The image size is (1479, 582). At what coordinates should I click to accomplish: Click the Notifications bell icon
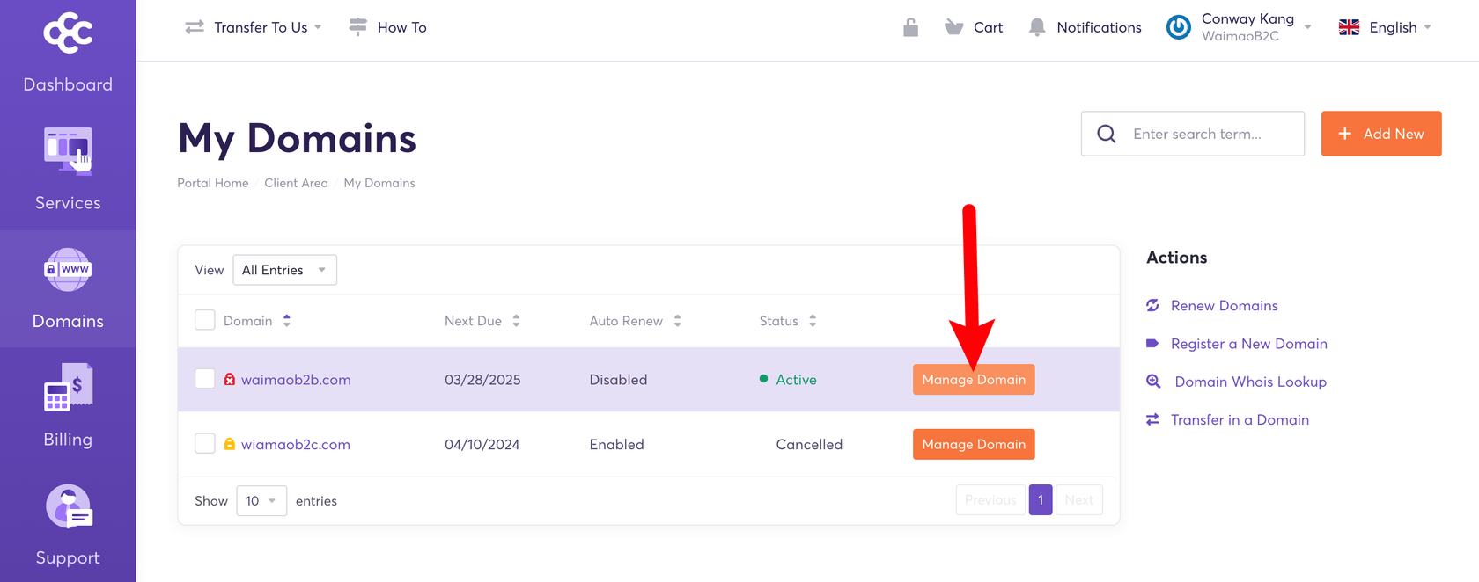click(x=1037, y=27)
